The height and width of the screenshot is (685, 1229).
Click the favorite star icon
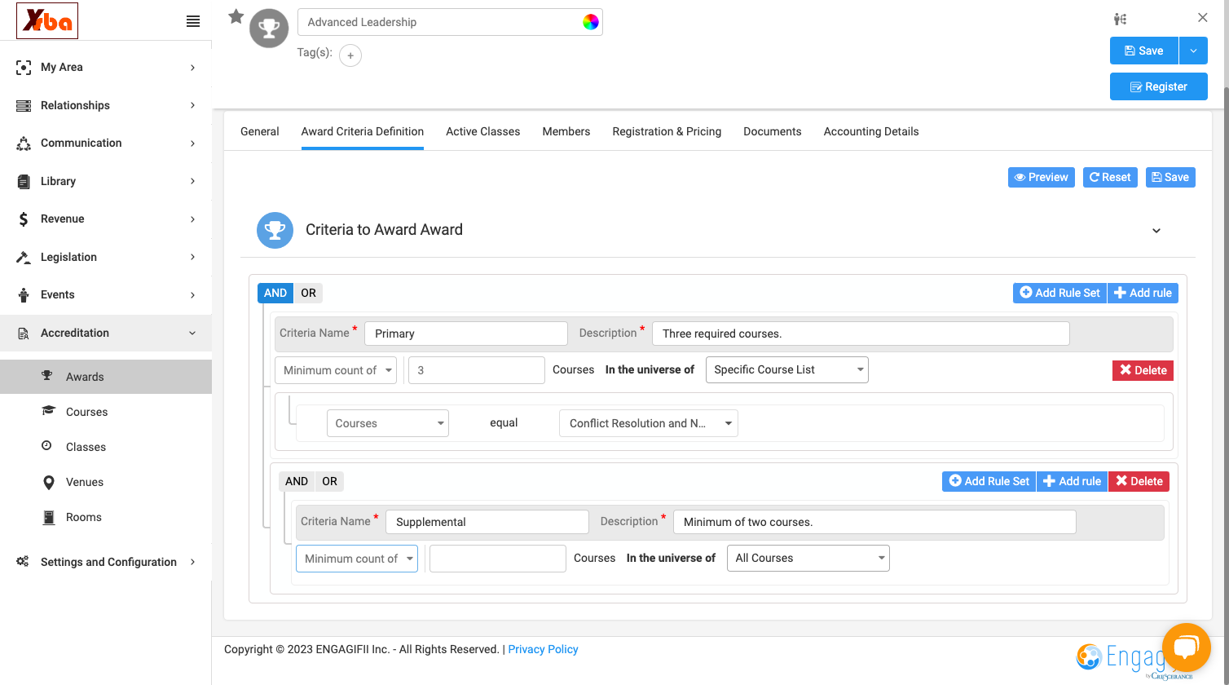(x=236, y=16)
